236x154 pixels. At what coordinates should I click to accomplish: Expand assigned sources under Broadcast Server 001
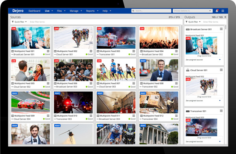pos(220,60)
